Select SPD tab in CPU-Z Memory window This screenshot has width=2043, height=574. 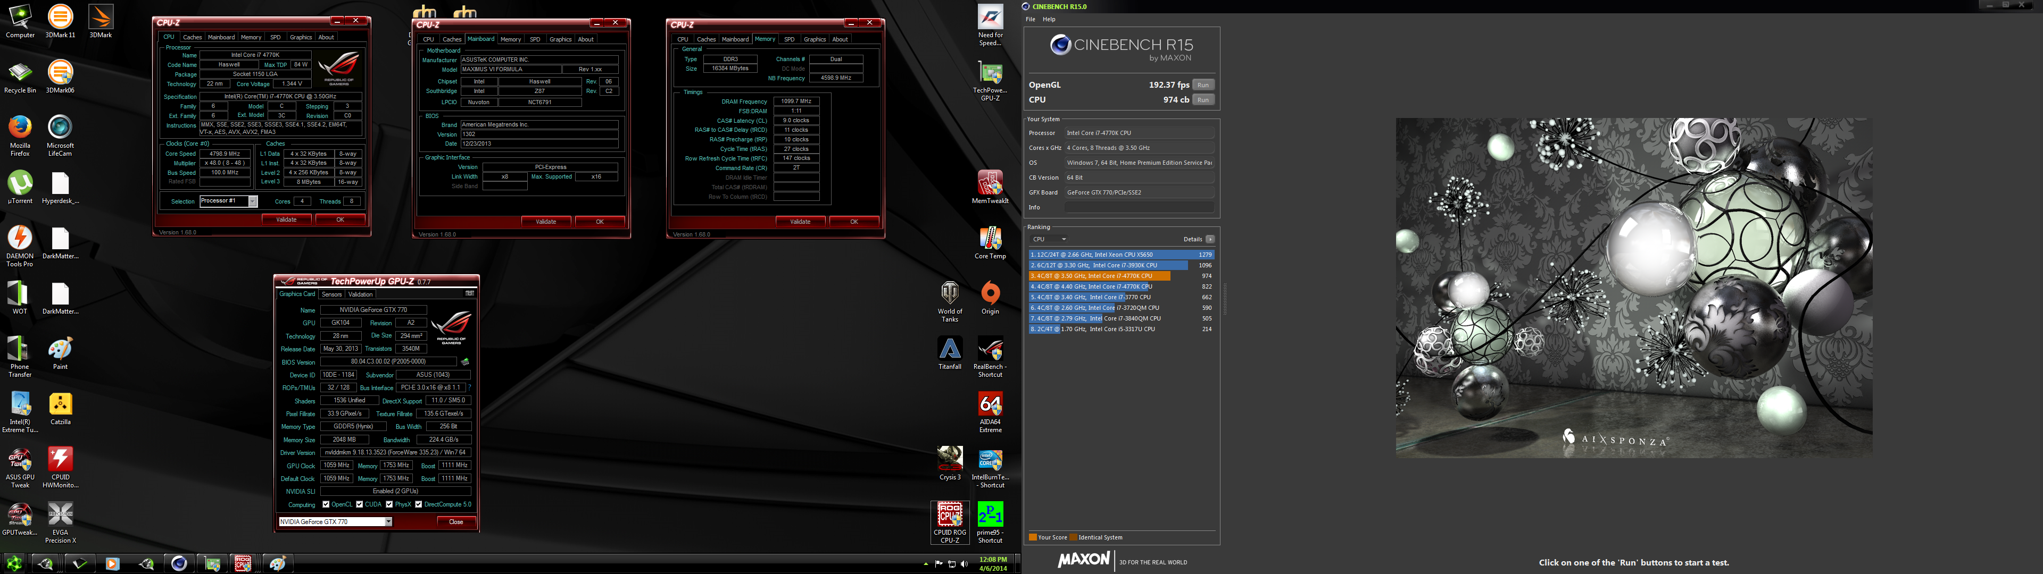pos(789,40)
